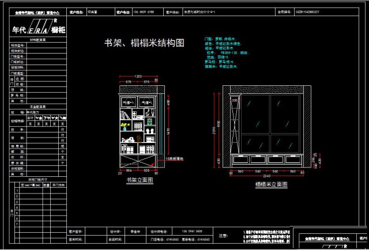The width and height of the screenshot is (369, 250).
Task: Click row number 7 in door size table
Action: tap(17, 224)
